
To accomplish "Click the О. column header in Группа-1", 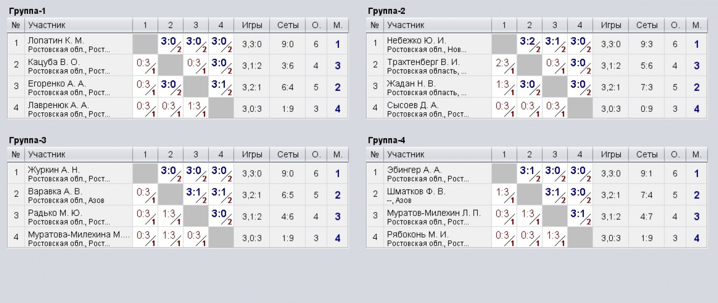I will [316, 25].
